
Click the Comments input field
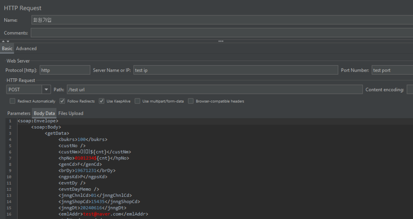[222, 33]
